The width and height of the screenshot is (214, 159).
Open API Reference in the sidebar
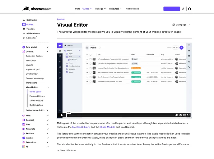click(x=33, y=33)
